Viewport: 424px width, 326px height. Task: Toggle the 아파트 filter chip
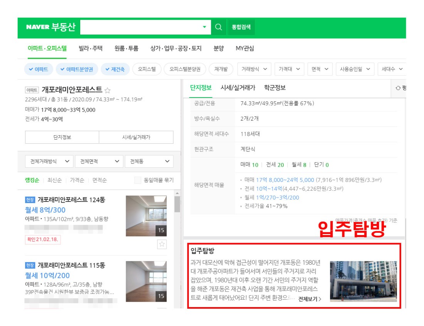[39, 69]
